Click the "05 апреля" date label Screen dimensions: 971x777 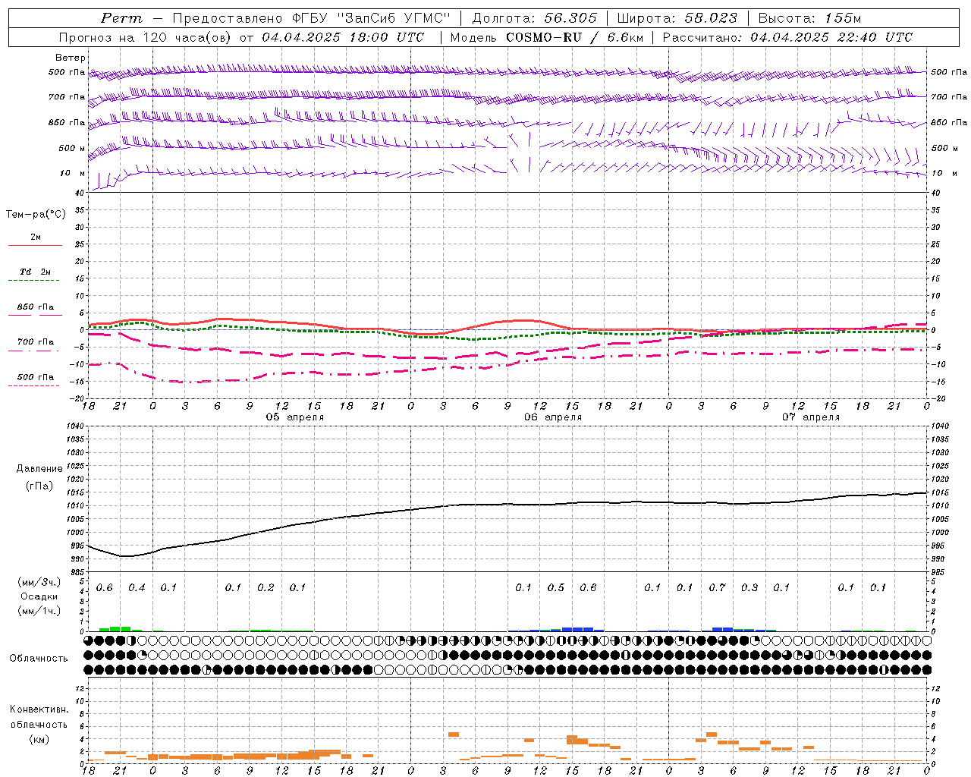[294, 417]
